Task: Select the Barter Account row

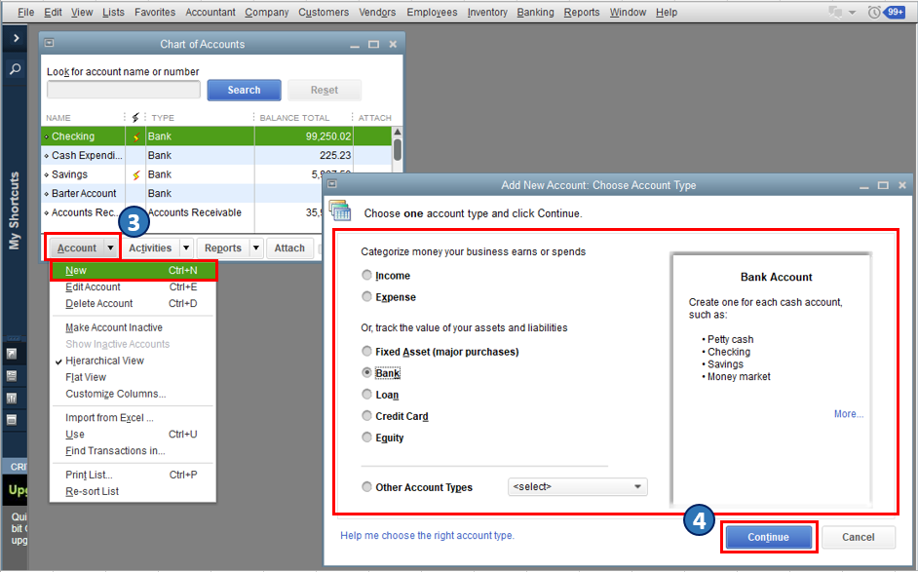Action: [x=181, y=193]
